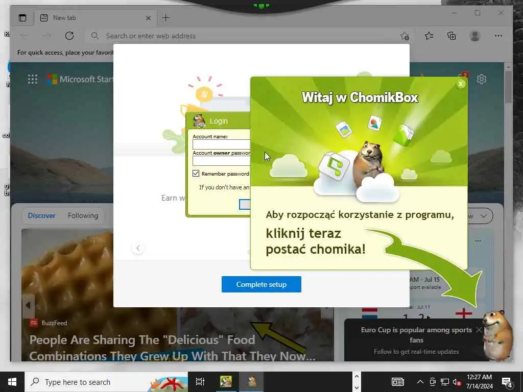Open the BuzzFeed Delicious Food article
This screenshot has width=523, height=392.
click(172, 348)
